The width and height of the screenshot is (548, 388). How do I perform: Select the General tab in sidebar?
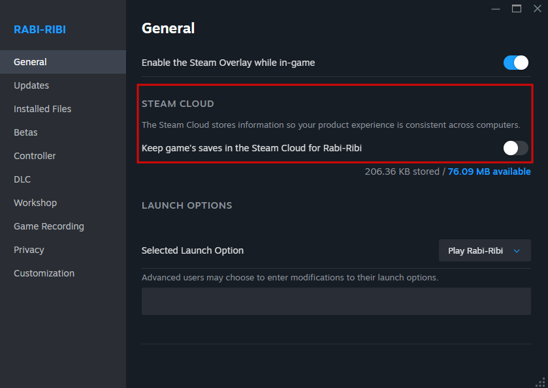[x=30, y=62]
